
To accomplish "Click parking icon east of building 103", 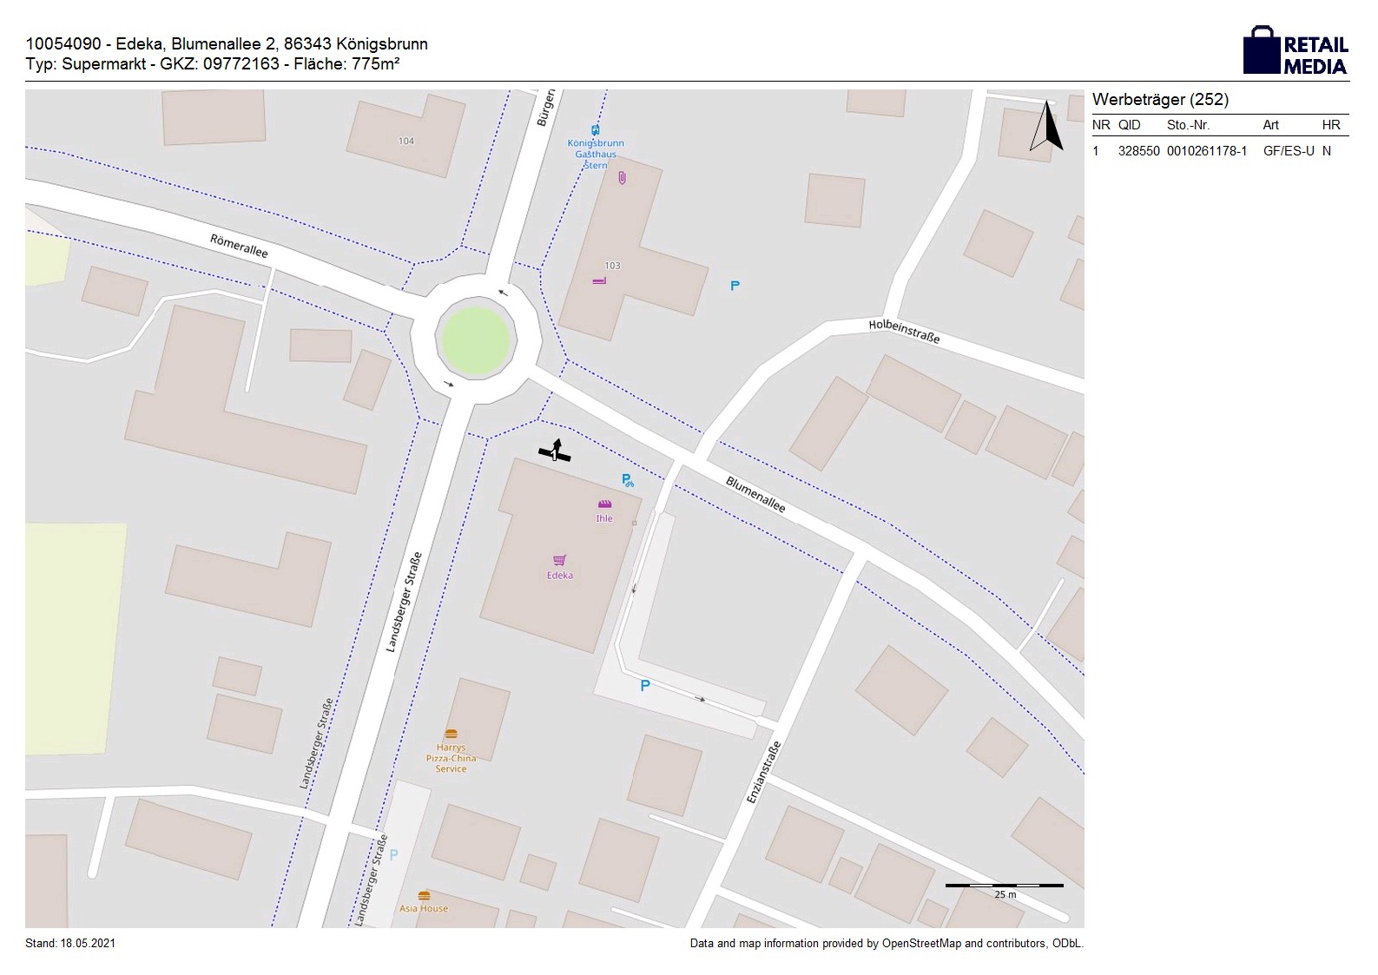I will [x=735, y=286].
